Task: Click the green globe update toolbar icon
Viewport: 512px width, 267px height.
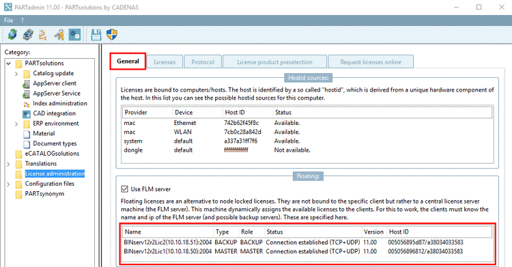Action: point(12,34)
